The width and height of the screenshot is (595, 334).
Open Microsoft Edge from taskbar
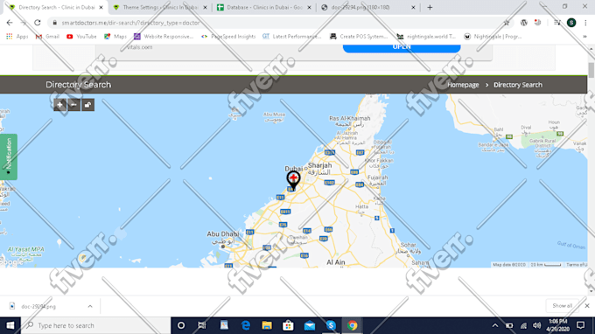(246, 325)
